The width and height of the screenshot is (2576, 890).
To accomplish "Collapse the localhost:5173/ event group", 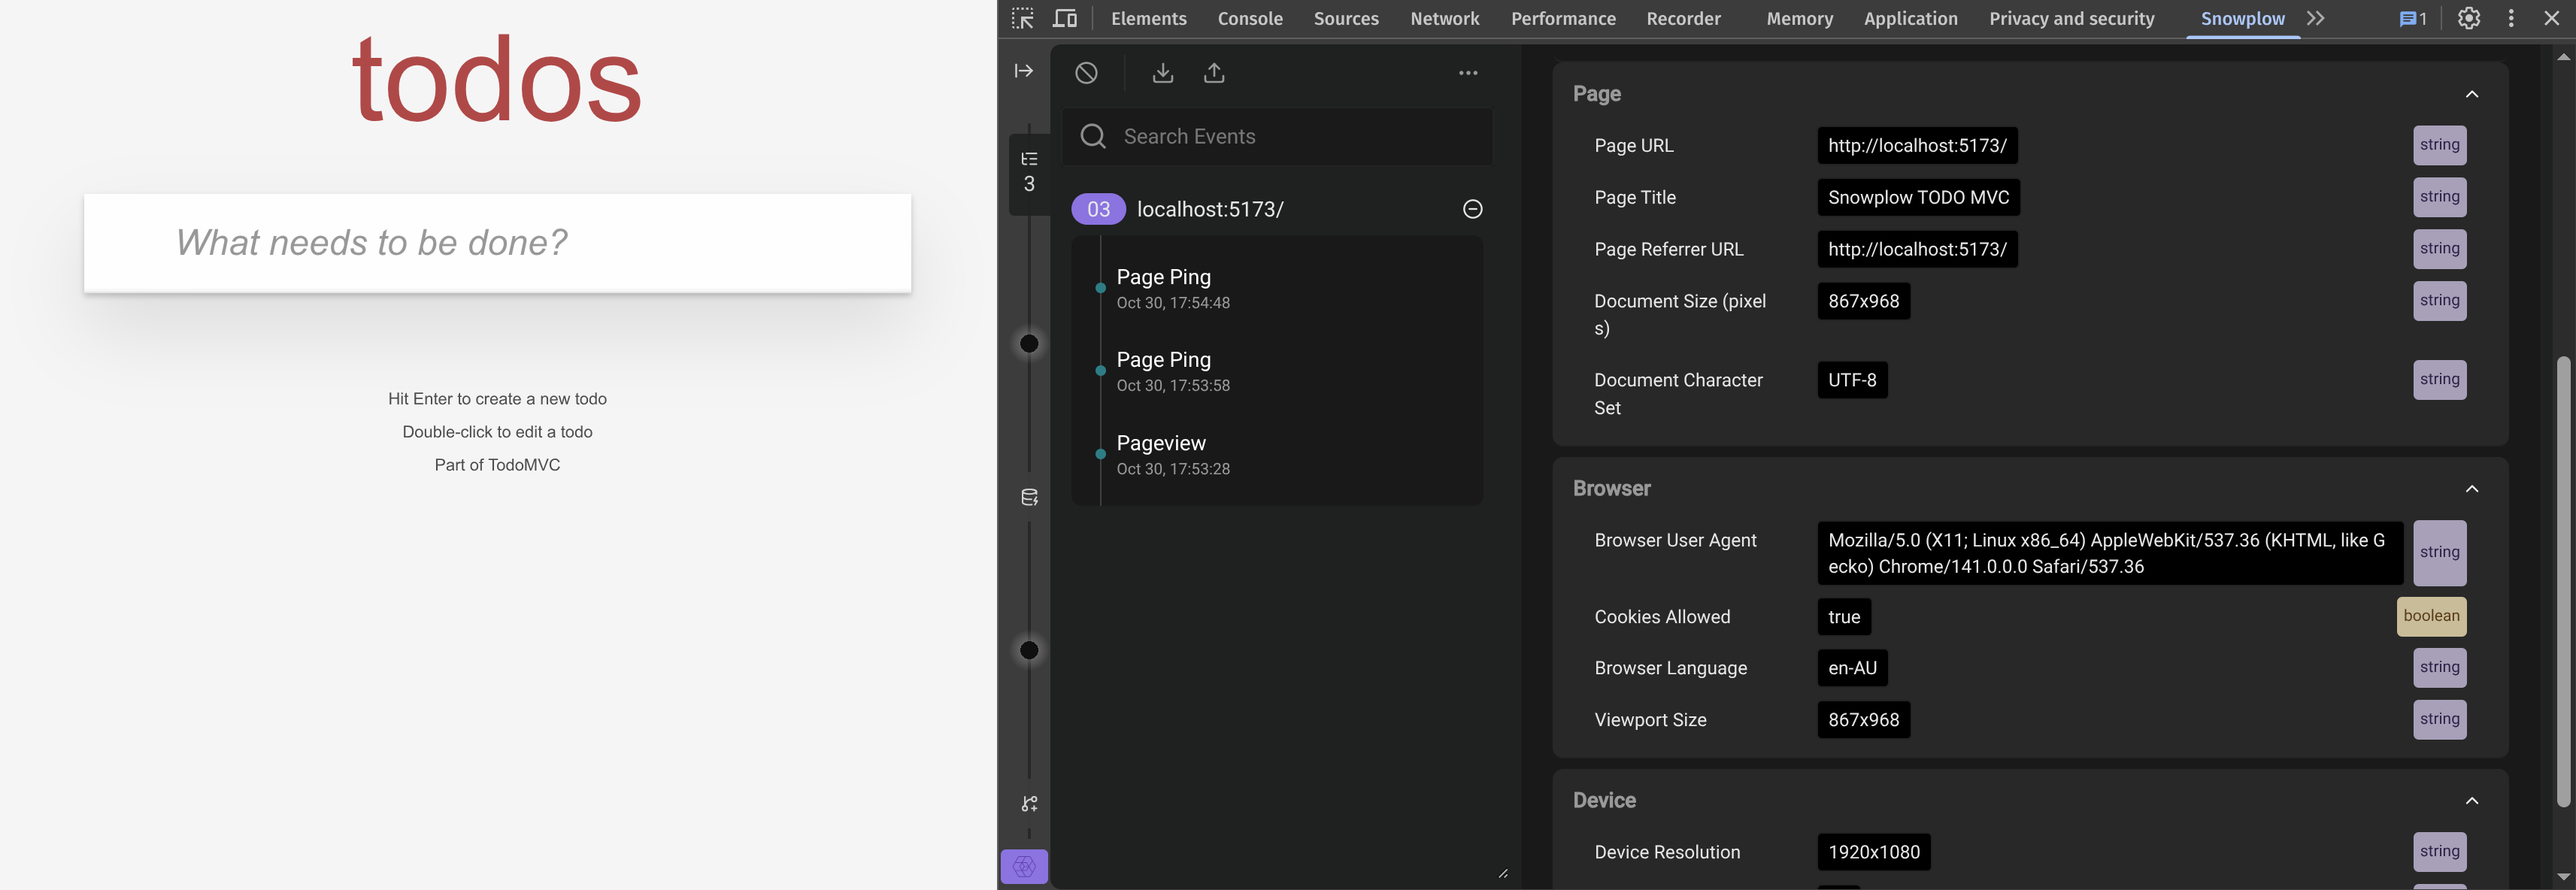I will [x=1472, y=209].
